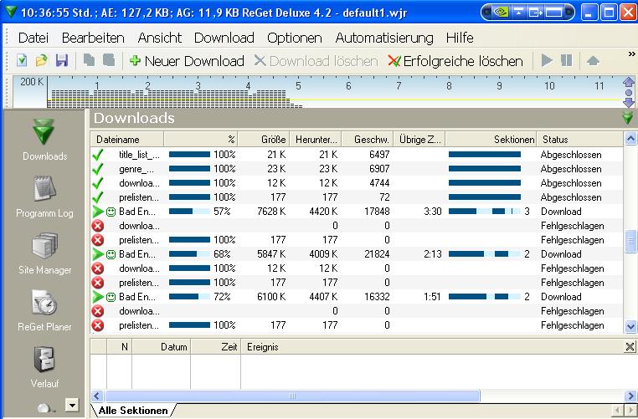The image size is (638, 419).
Task: Sort by Größe column header
Action: tap(264, 140)
